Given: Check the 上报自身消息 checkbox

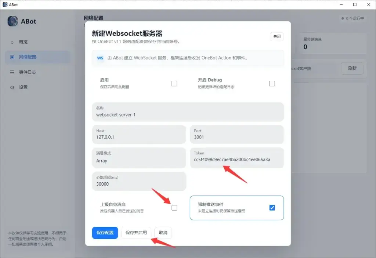Looking at the screenshot, I should [174, 208].
